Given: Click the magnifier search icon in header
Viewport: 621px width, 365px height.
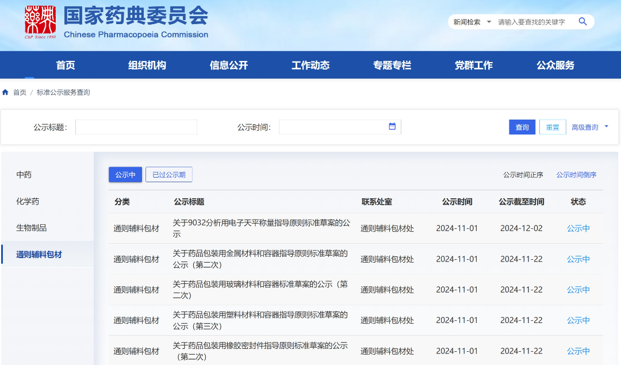Looking at the screenshot, I should pos(582,22).
